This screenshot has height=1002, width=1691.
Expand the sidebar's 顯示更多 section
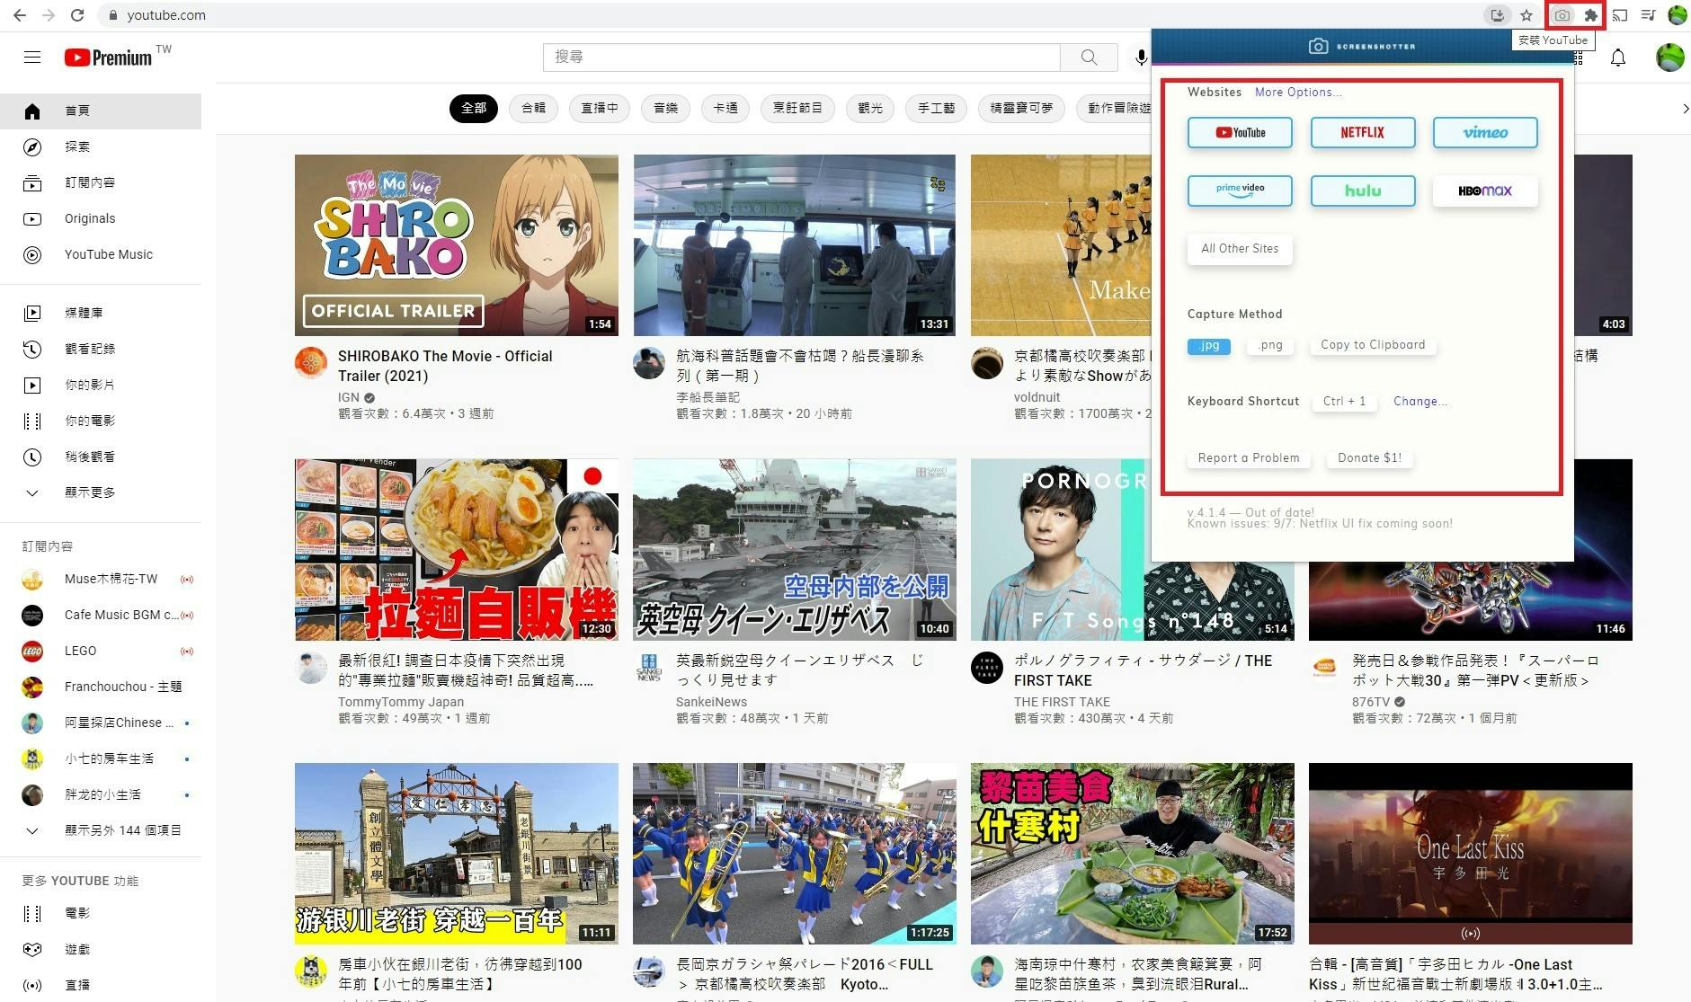pos(90,492)
